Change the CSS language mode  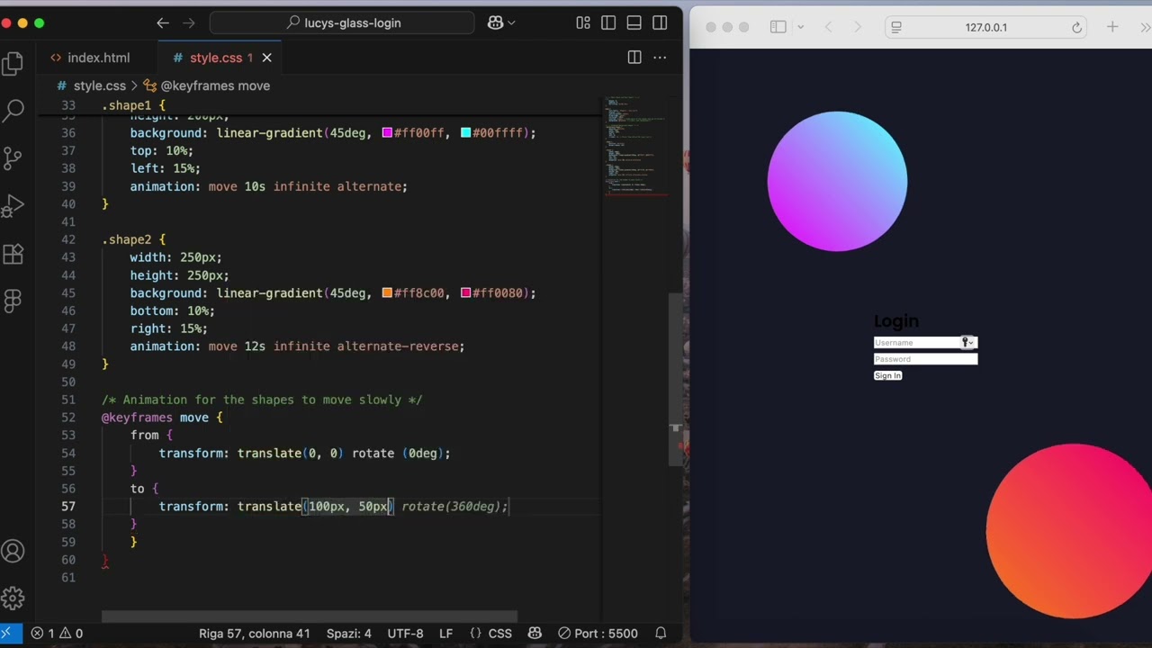[490, 634]
